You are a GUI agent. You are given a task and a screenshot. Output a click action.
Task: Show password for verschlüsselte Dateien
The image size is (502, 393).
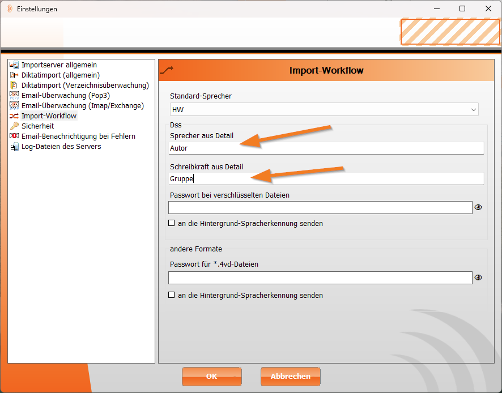[x=478, y=207]
